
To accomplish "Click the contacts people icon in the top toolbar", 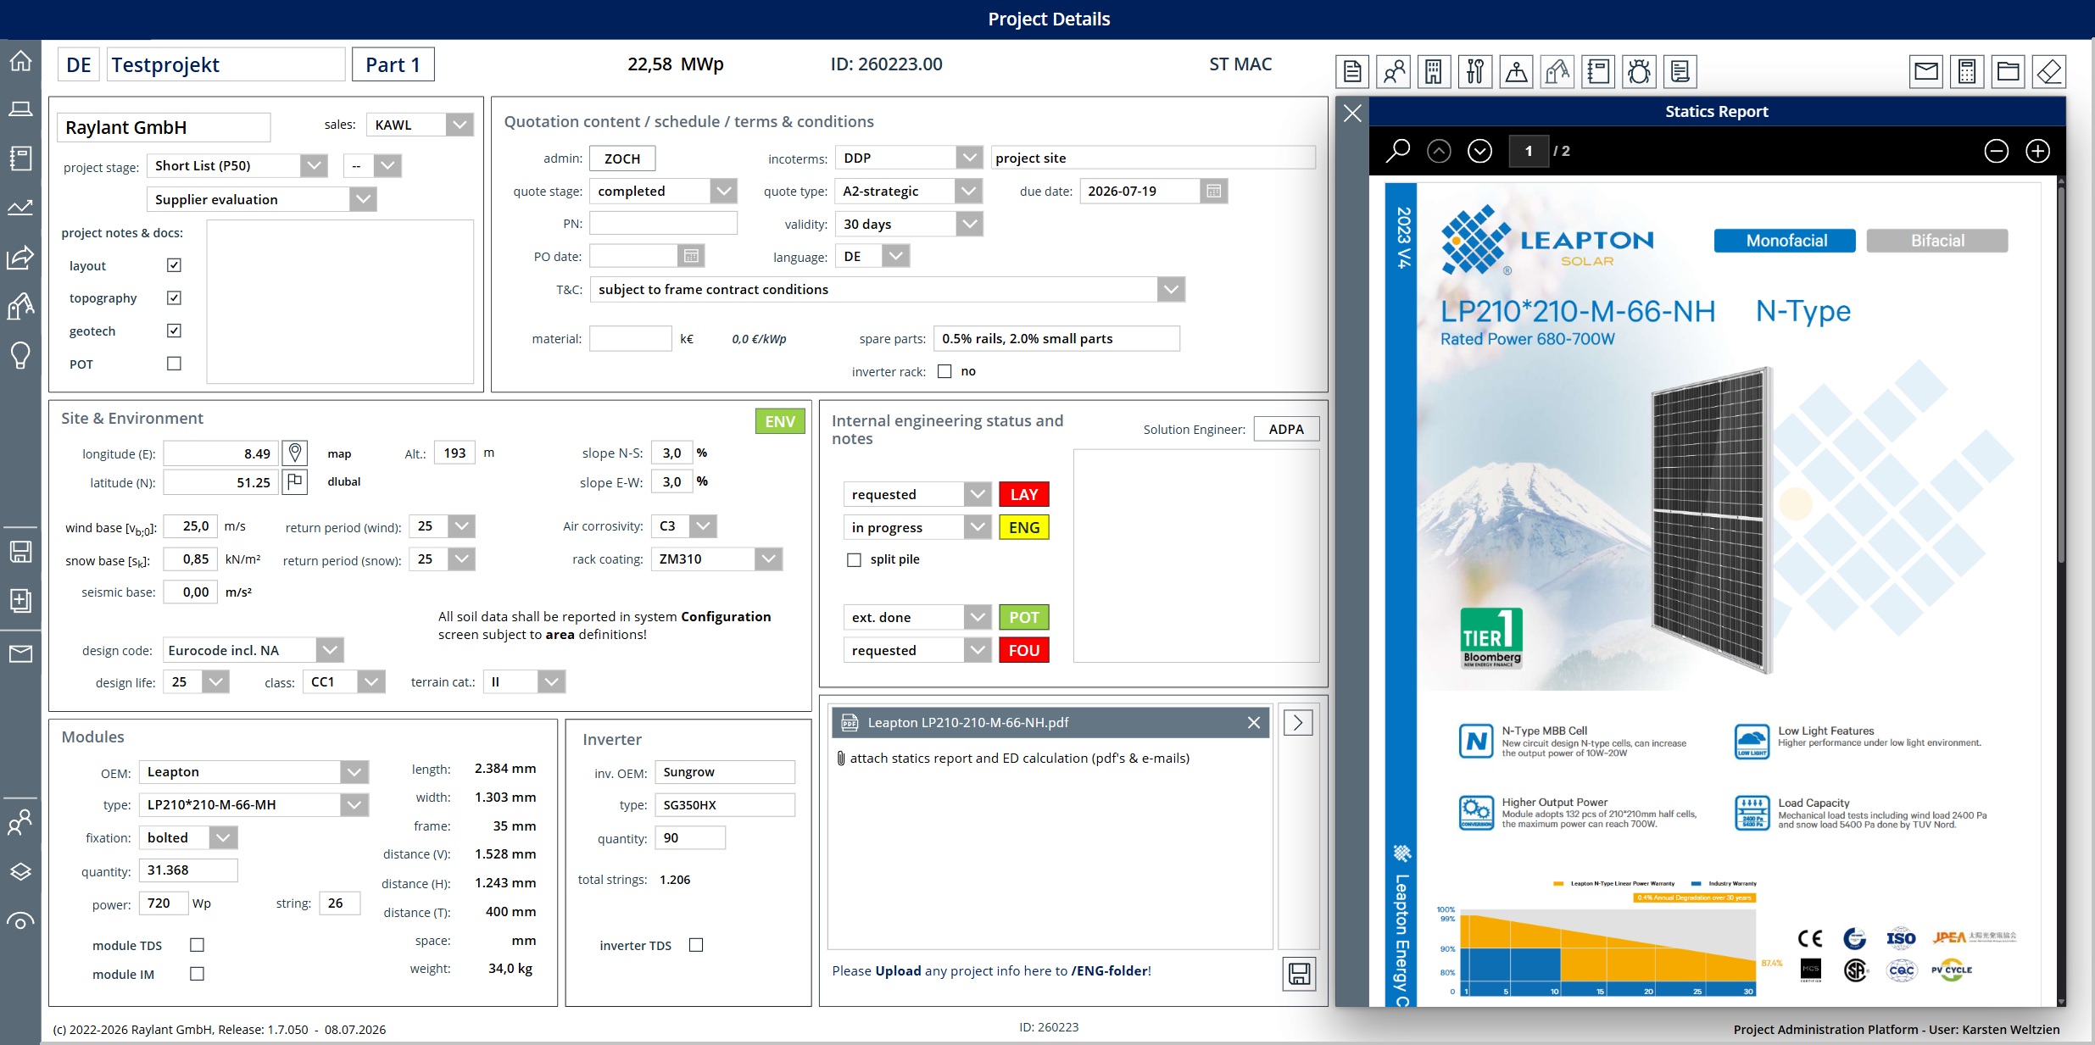I will [1393, 71].
